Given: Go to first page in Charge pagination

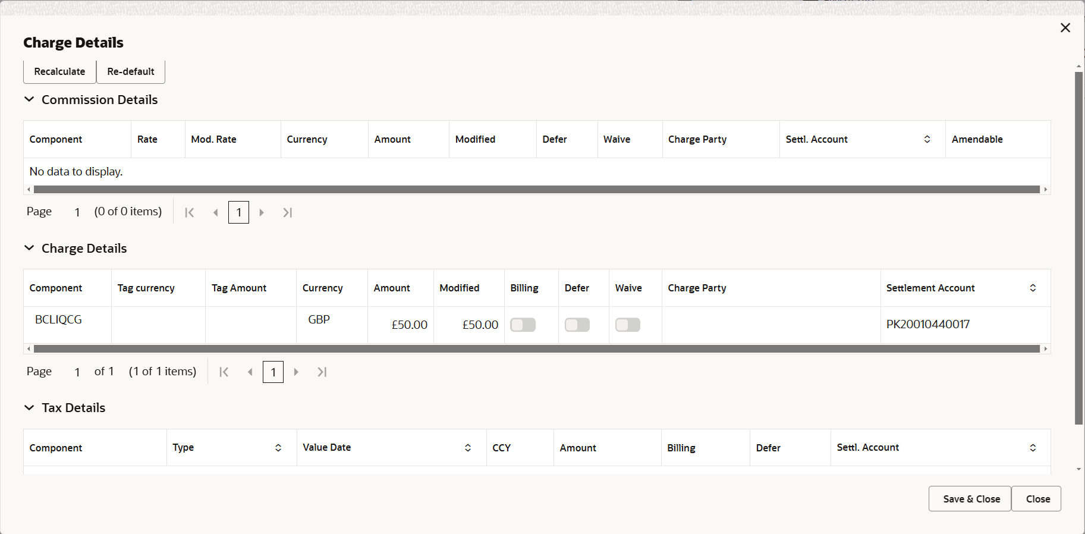Looking at the screenshot, I should (x=224, y=372).
